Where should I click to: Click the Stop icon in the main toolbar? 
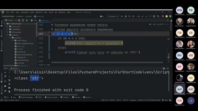133,16
